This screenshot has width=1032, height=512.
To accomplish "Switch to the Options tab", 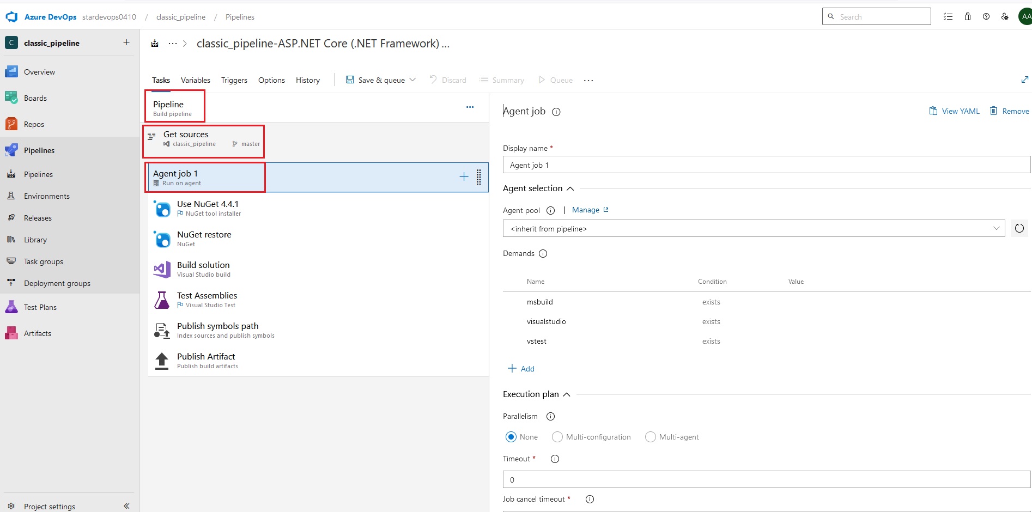I will click(271, 80).
